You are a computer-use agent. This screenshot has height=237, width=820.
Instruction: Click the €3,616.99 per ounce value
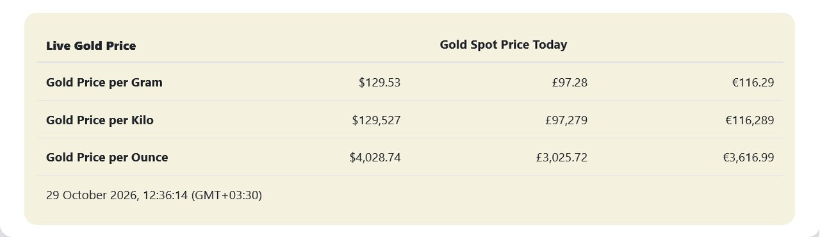749,158
